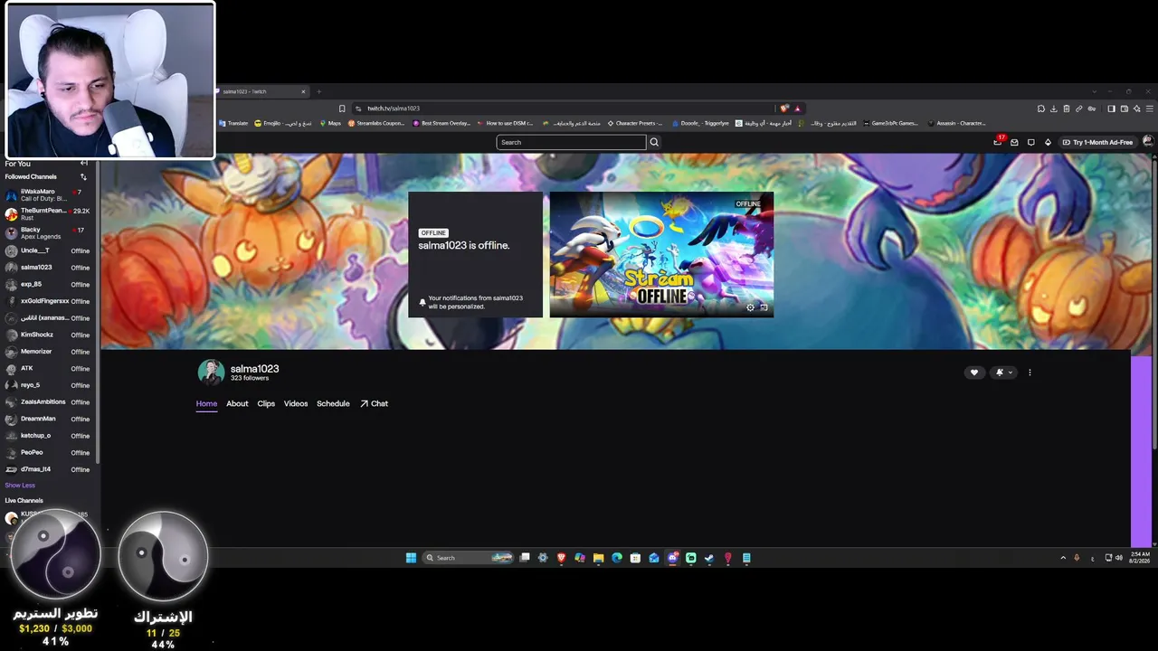Open Streamlabs Coupon bookmark
1158x651 pixels.
click(x=376, y=123)
